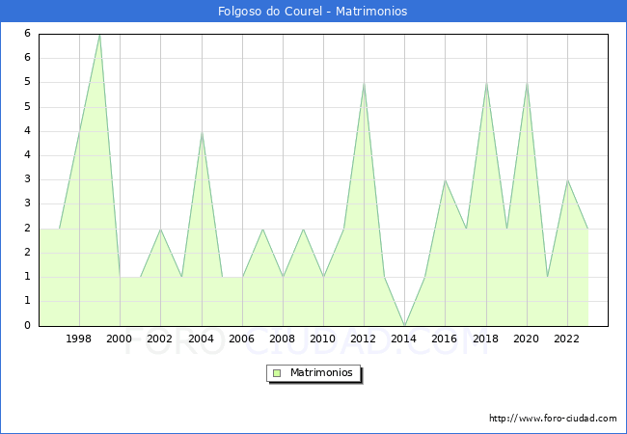
Task: Click the green Matrimonios legend swatch
Action: click(x=277, y=372)
